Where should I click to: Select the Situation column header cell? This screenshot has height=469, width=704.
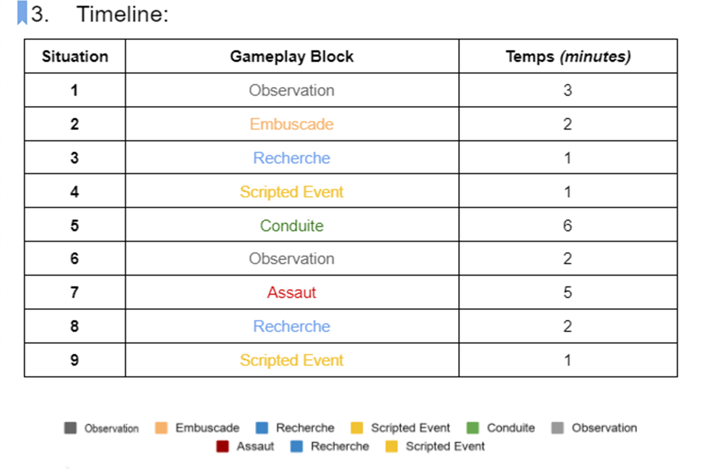(x=75, y=56)
